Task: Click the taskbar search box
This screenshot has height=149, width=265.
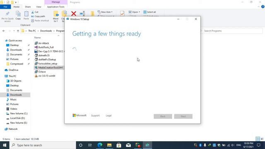Action: (43, 145)
